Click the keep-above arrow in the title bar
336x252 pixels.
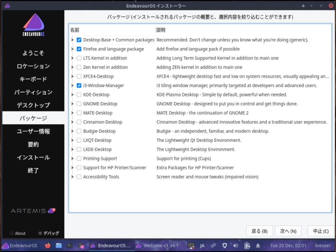tap(303, 6)
